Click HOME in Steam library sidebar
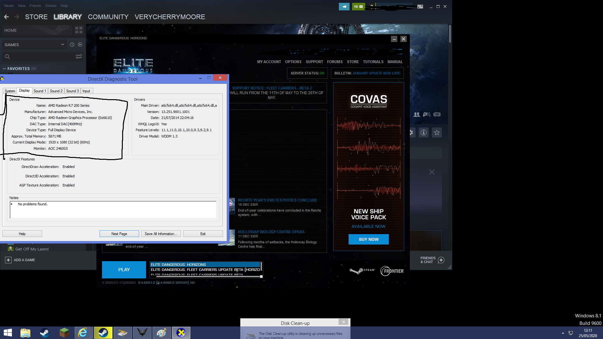Screen dimensions: 603x339 point(37,30)
